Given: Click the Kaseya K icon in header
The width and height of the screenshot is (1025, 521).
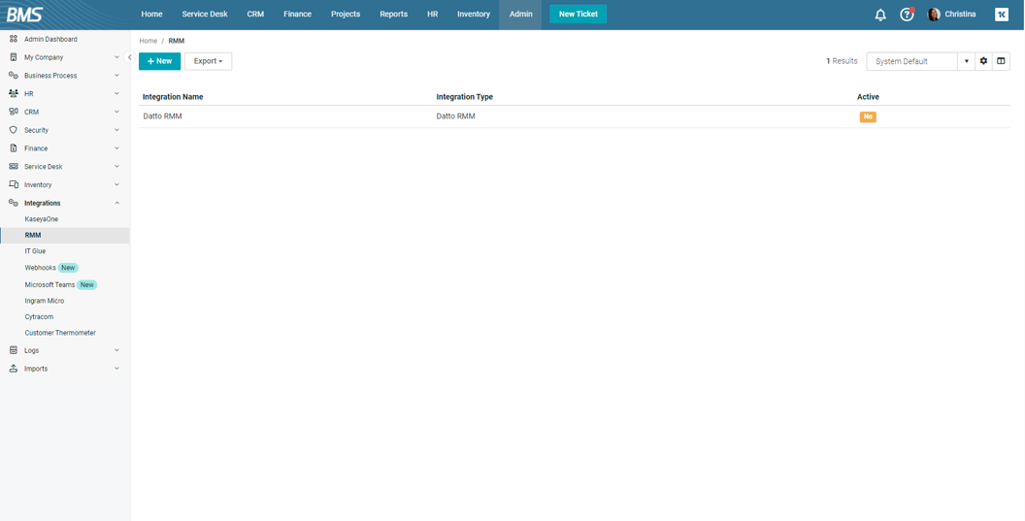Looking at the screenshot, I should click(x=1002, y=15).
